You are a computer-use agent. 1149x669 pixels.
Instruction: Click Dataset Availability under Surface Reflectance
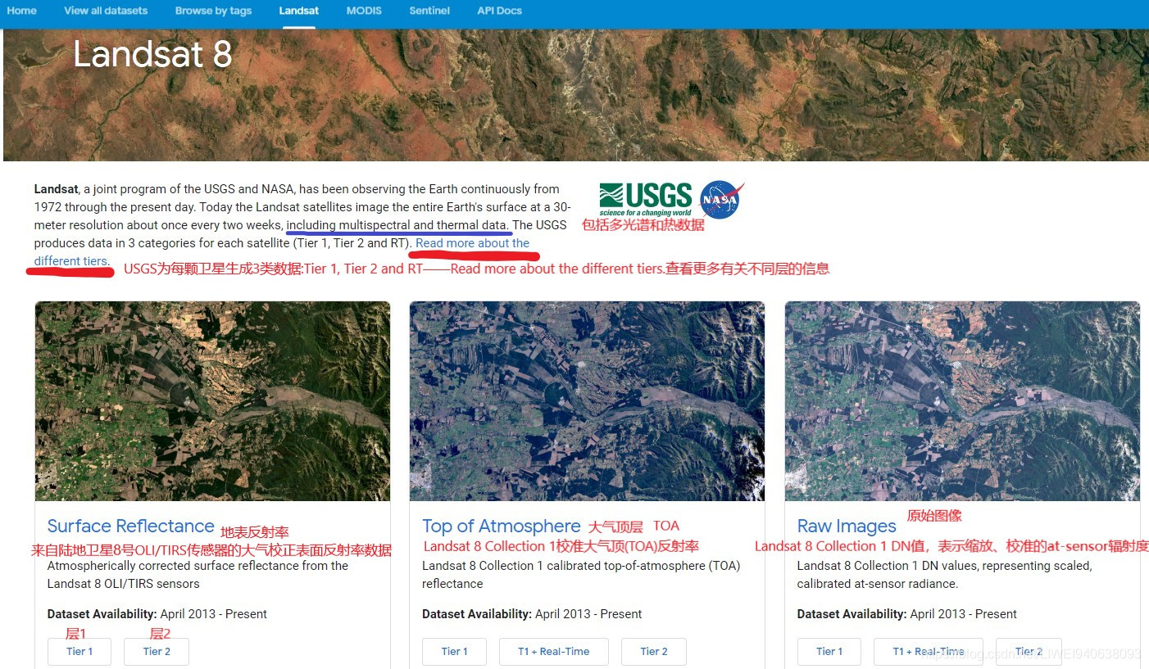pos(157,614)
